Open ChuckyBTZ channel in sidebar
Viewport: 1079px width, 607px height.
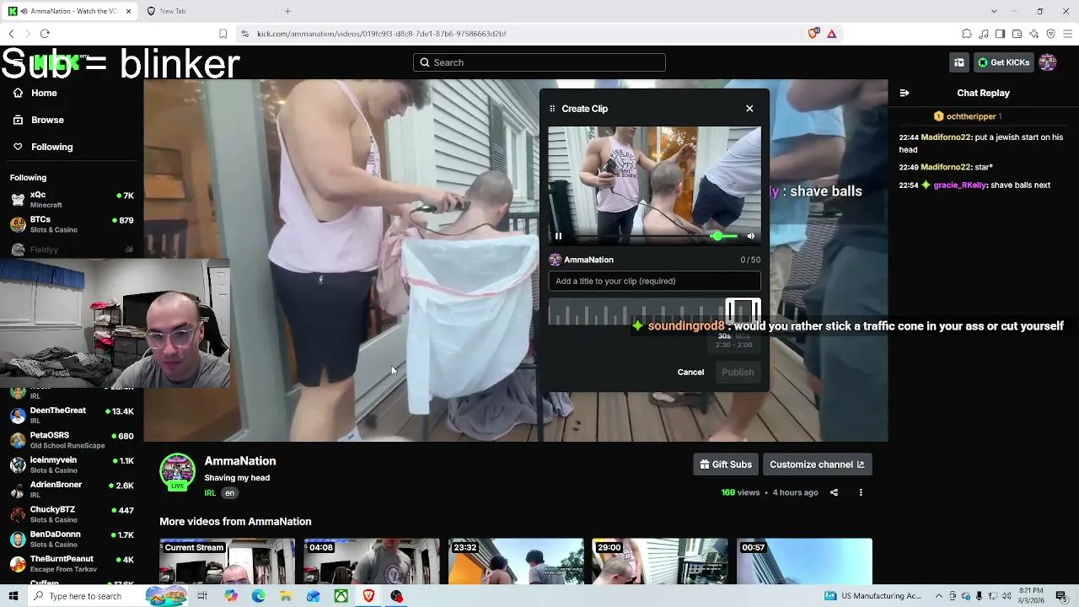(x=72, y=514)
